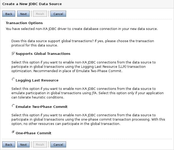Click the "One-Phase Commit" label text
The width and height of the screenshot is (174, 150).
point(33,133)
